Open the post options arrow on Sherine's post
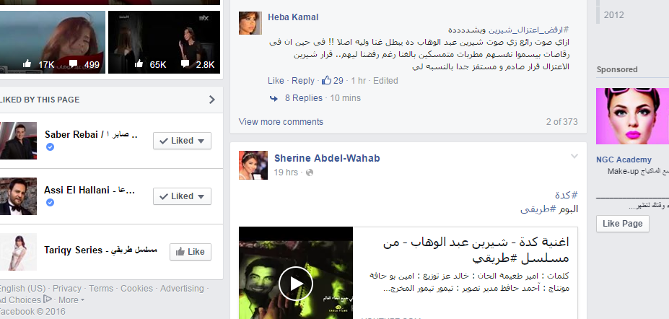Image resolution: width=669 pixels, height=319 pixels. (x=574, y=157)
